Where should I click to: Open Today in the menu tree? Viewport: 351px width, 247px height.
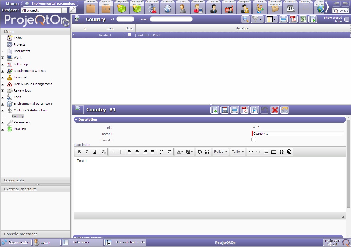[18, 38]
